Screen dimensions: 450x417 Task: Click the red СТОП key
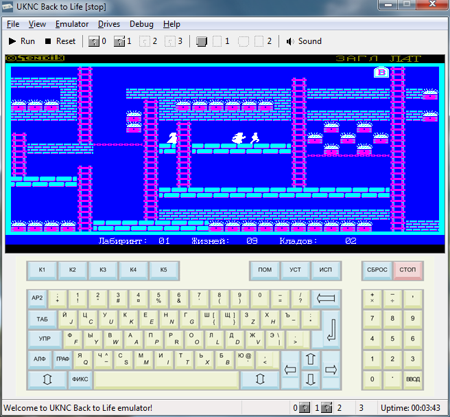pyautogui.click(x=407, y=270)
